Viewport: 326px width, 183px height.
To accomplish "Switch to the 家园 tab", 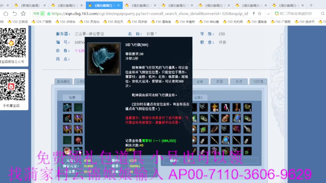I will (219, 81).
